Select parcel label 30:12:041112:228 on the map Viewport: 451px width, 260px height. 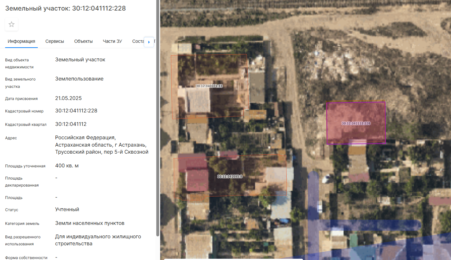[356, 123]
